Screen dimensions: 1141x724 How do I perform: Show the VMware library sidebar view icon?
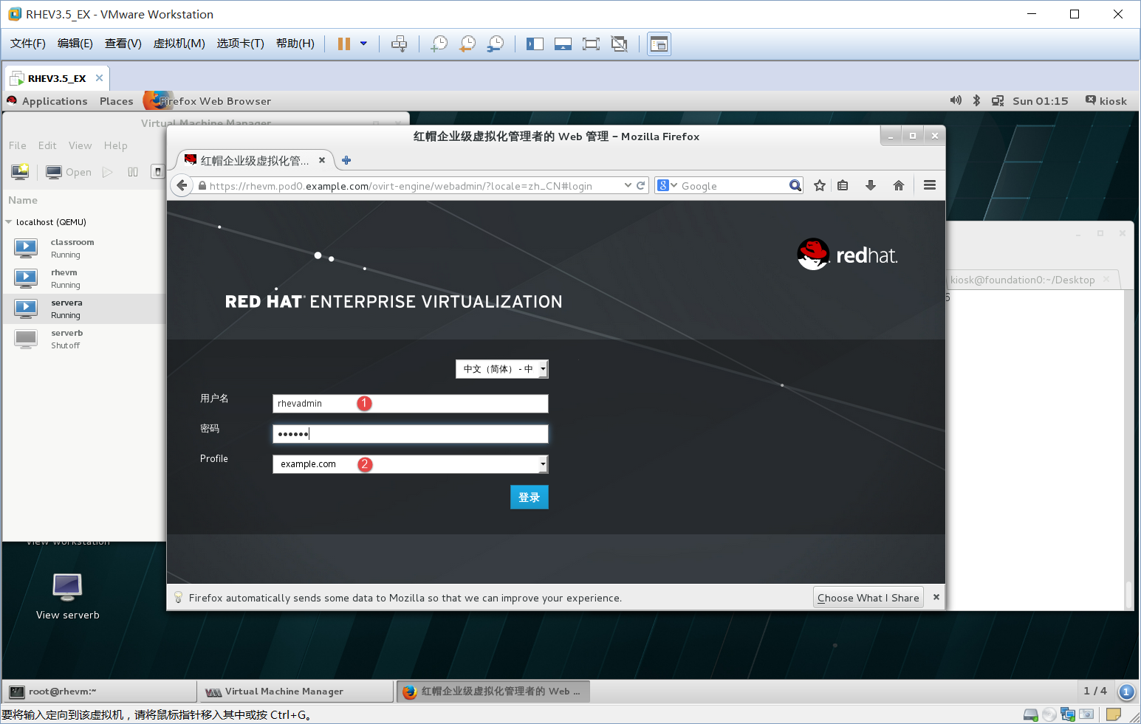pyautogui.click(x=535, y=44)
